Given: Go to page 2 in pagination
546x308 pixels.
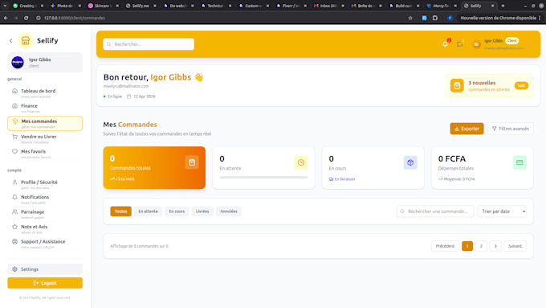Looking at the screenshot, I should pos(481,246).
